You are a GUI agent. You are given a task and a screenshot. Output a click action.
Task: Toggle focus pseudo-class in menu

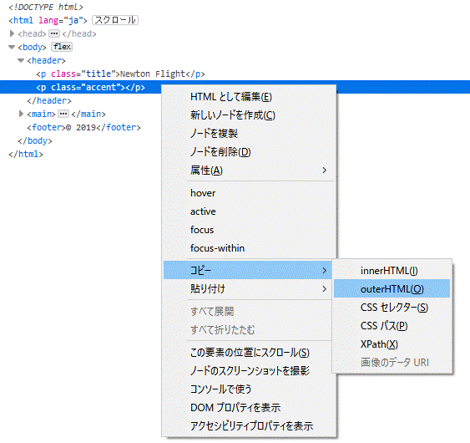pos(249,230)
